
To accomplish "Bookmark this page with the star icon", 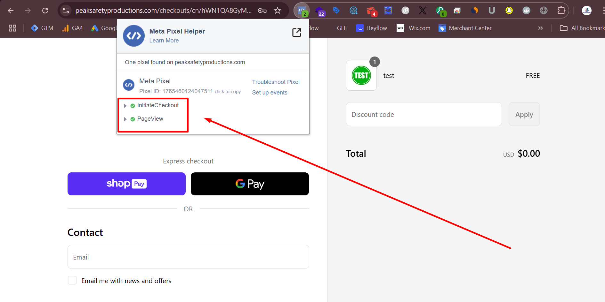I will click(x=278, y=11).
